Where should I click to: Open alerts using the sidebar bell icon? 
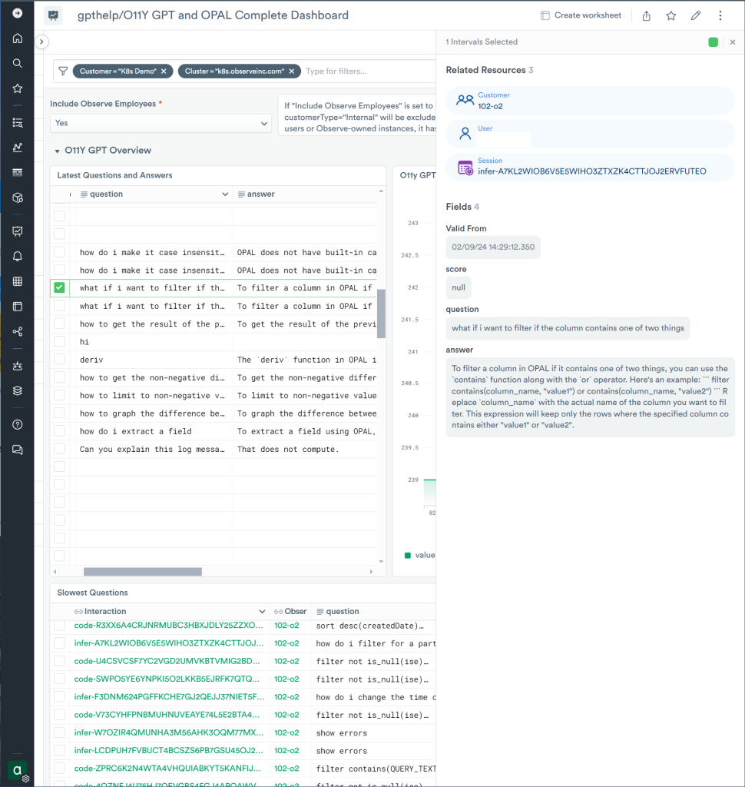18,257
